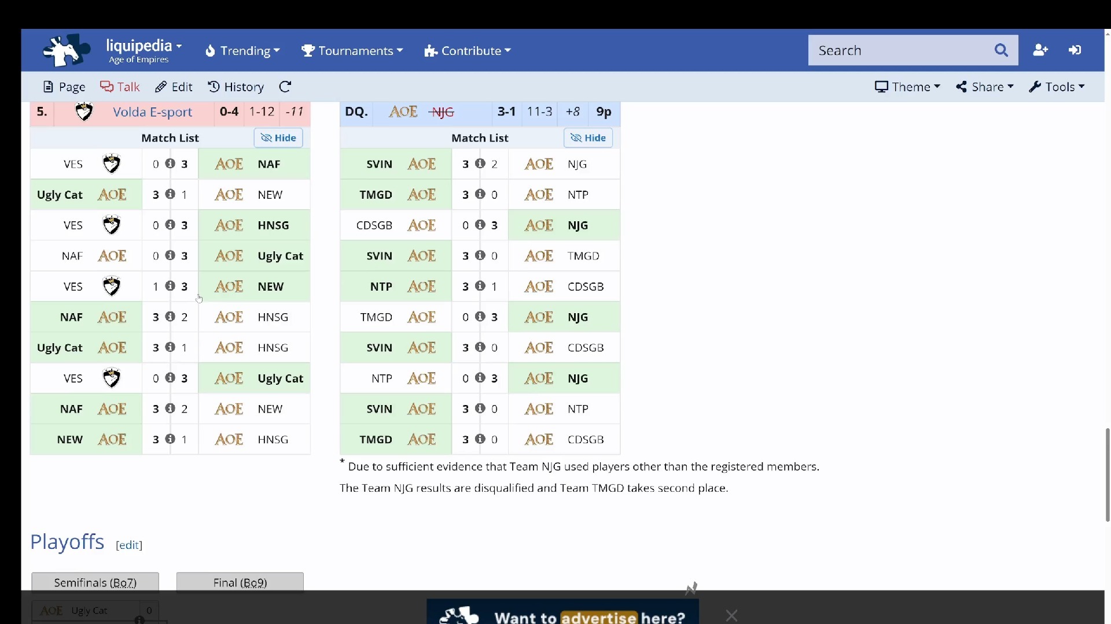Show info for NTP 3-1 CDSGB match
Viewport: 1111px width, 624px height.
480,286
